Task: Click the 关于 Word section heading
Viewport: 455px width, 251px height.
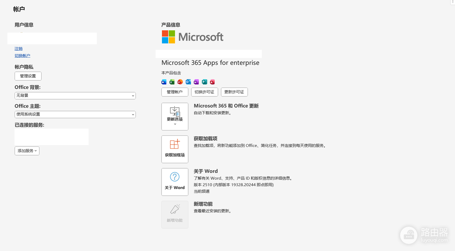Action: pos(206,171)
